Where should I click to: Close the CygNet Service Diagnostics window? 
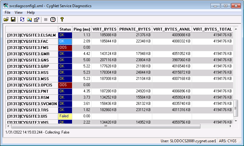click(236, 6)
